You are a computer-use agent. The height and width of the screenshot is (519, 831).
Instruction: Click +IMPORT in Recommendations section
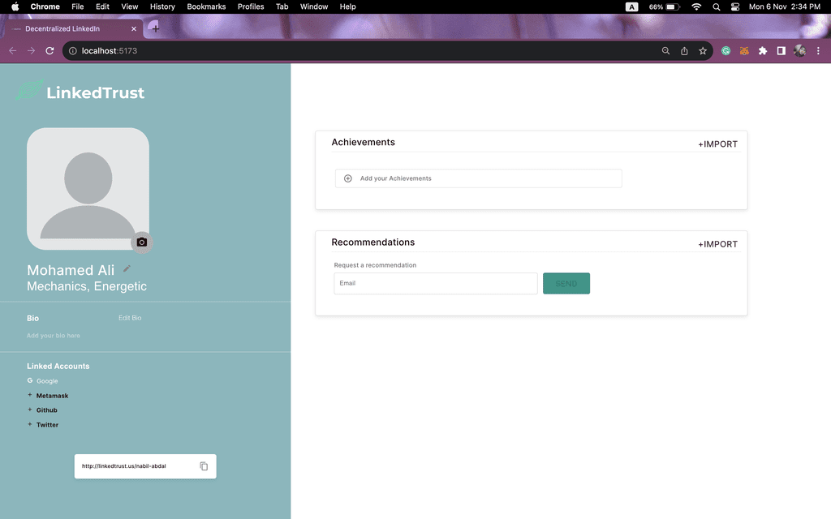[717, 244]
